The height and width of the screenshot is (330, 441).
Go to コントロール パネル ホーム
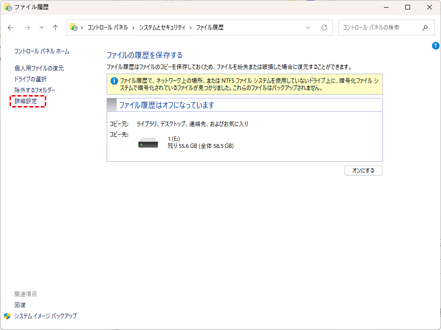[x=42, y=51]
